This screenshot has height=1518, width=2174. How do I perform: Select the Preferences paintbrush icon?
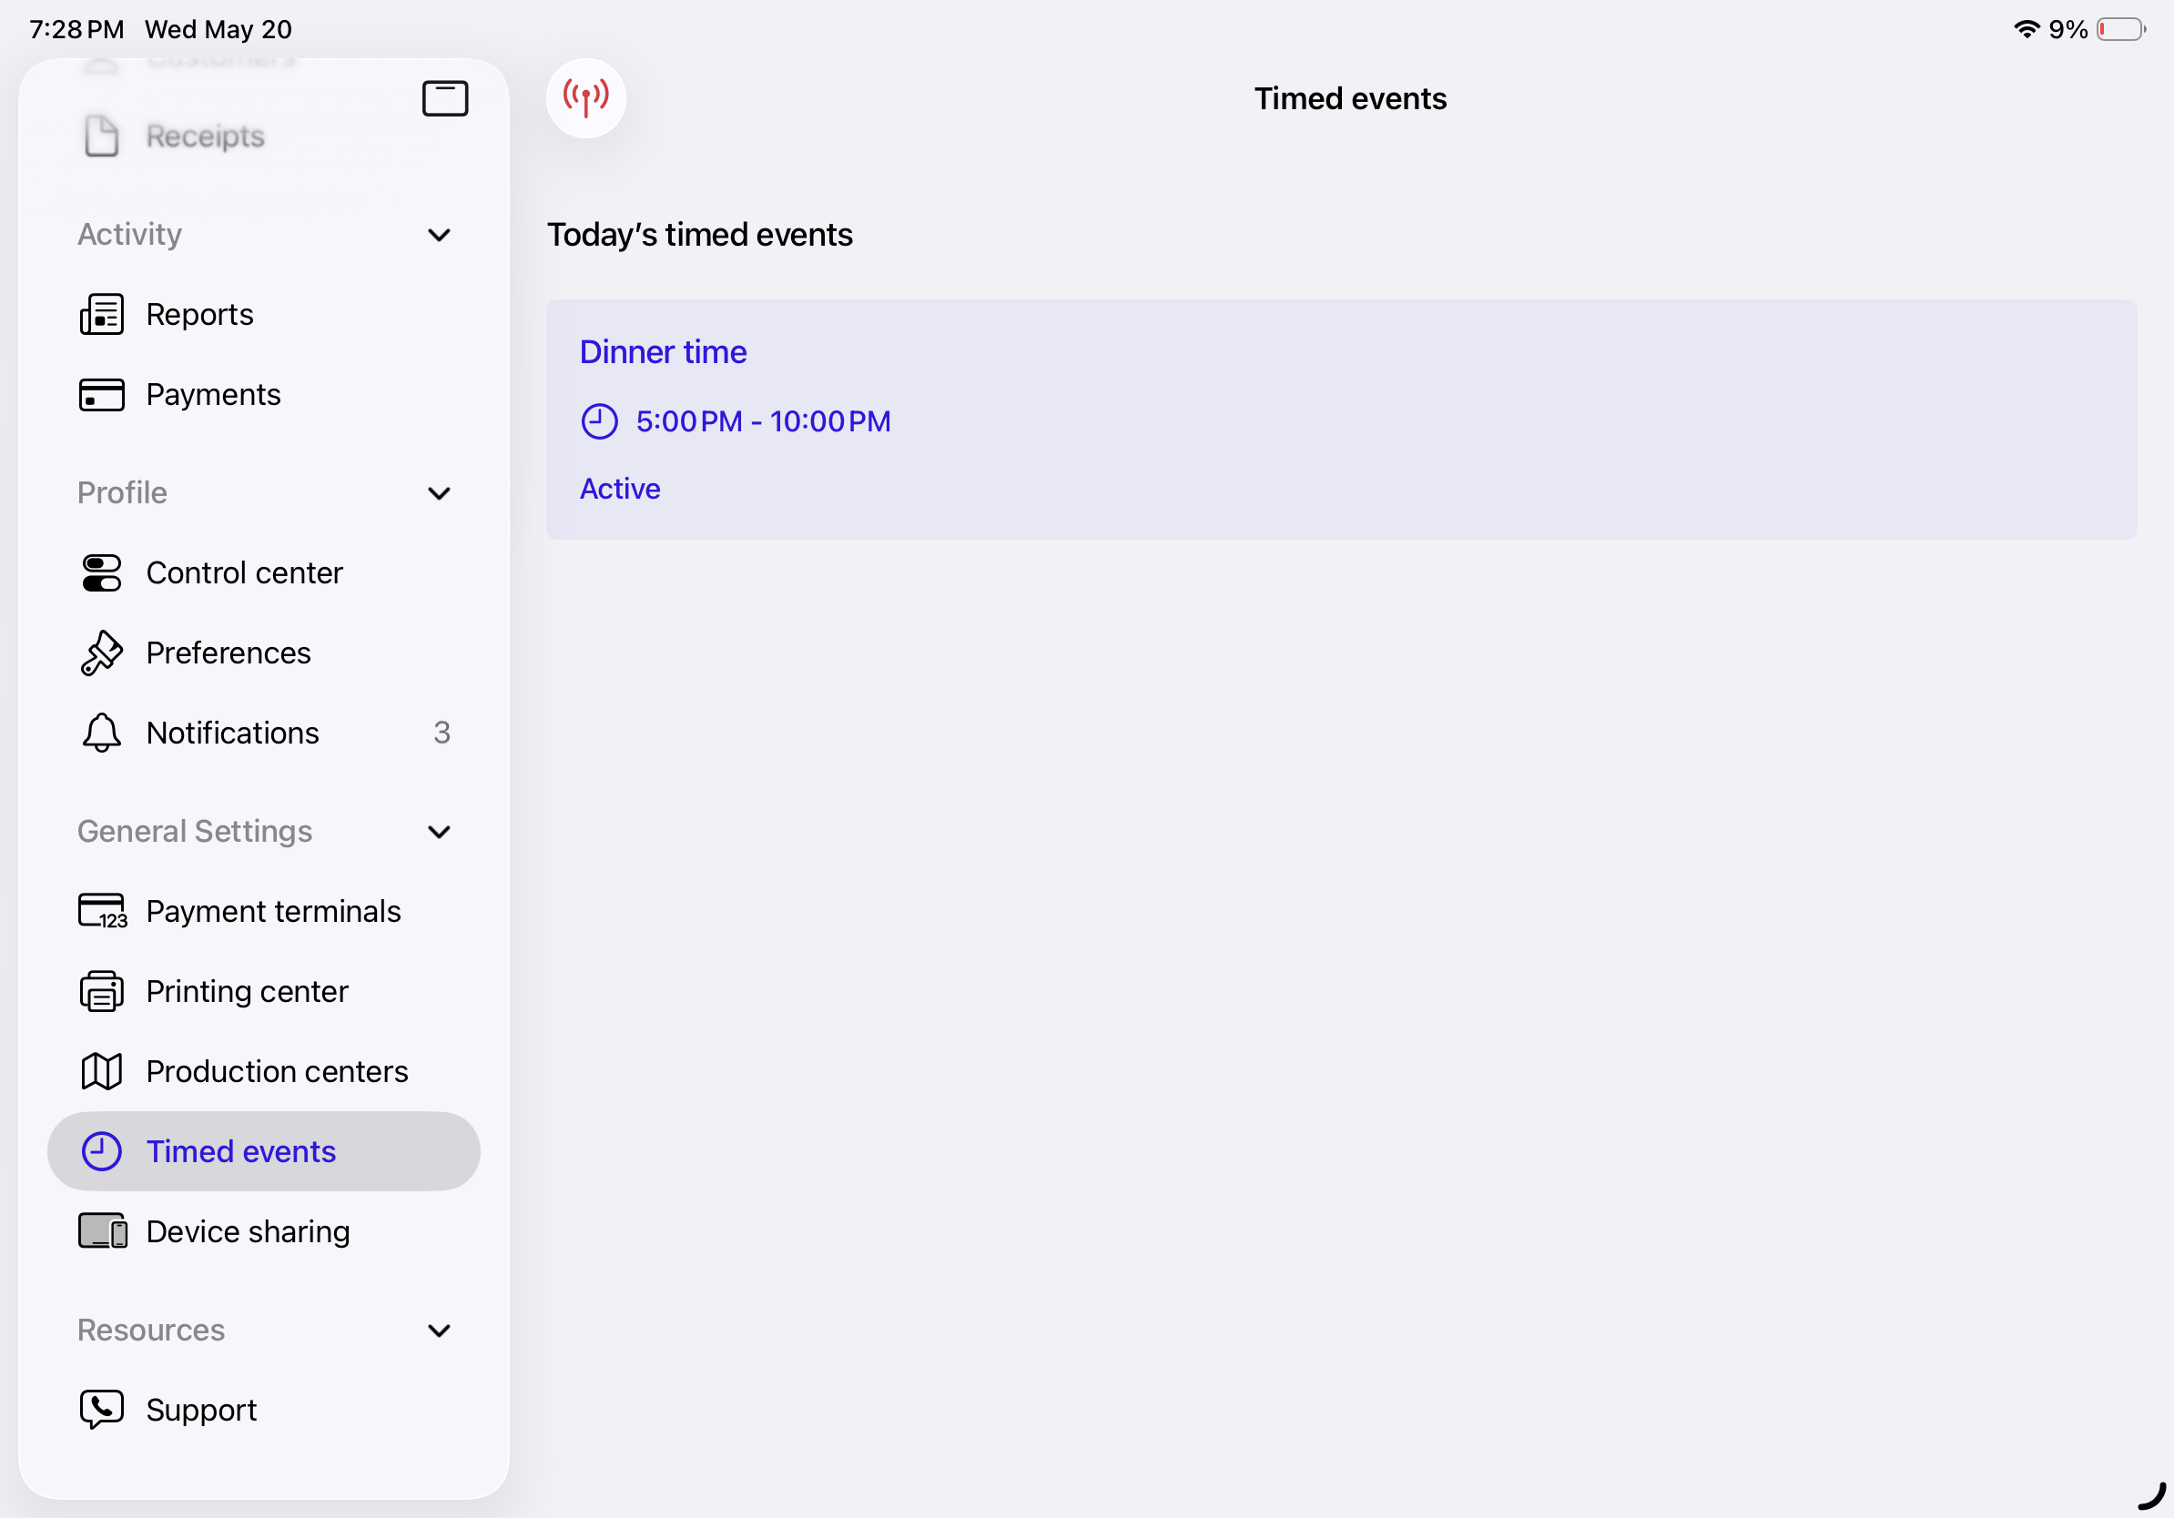[101, 653]
